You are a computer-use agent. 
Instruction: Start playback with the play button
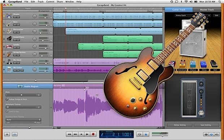tap(87, 134)
